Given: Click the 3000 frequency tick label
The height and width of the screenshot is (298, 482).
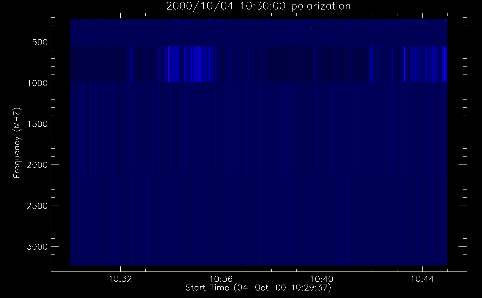Looking at the screenshot, I should (37, 247).
